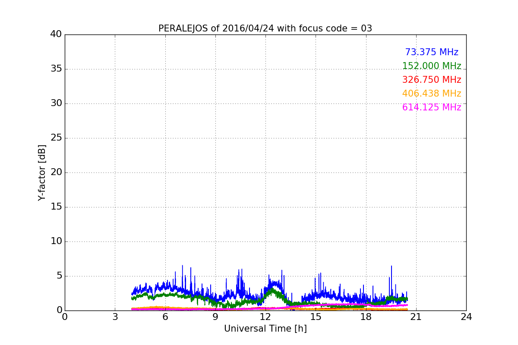Image resolution: width=518 pixels, height=345 pixels.
Task: Click the y-axis tick value 10
Action: pos(56,241)
